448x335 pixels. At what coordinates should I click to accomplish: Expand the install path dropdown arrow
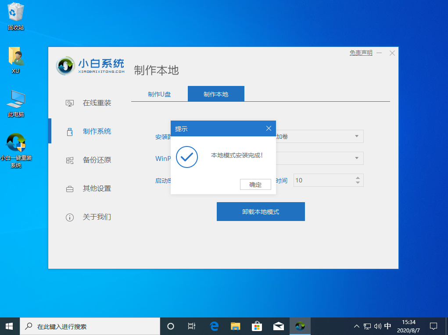coord(357,136)
